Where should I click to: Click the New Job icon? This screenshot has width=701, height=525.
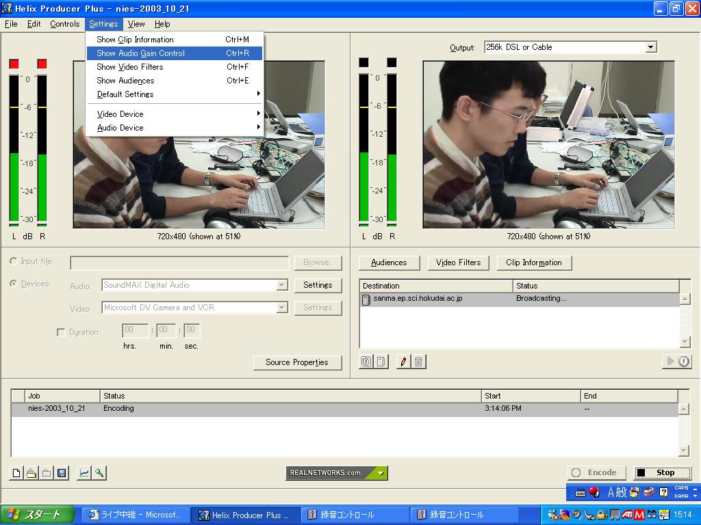pyautogui.click(x=16, y=472)
